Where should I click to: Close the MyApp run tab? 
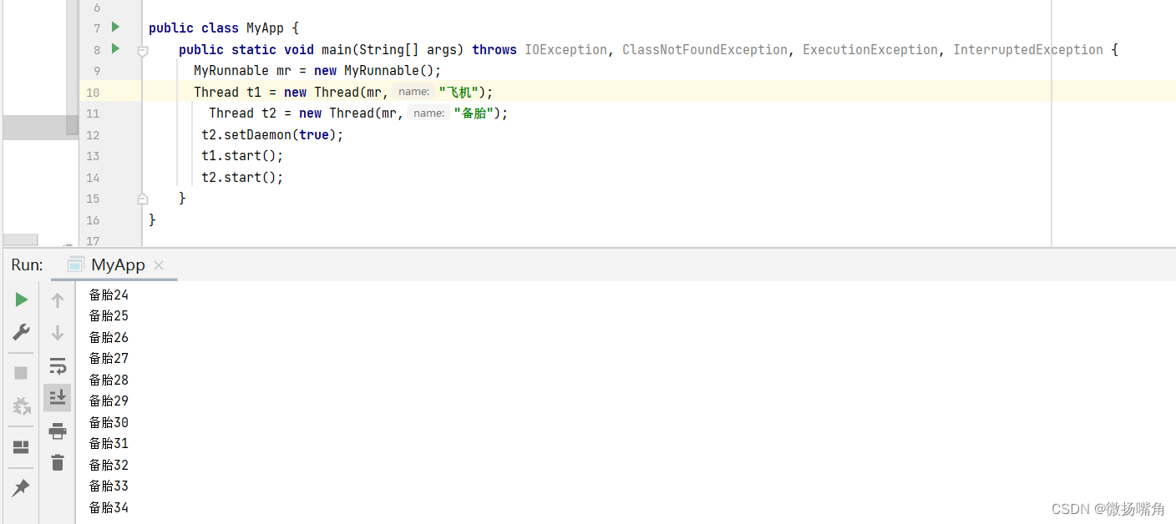click(x=159, y=265)
